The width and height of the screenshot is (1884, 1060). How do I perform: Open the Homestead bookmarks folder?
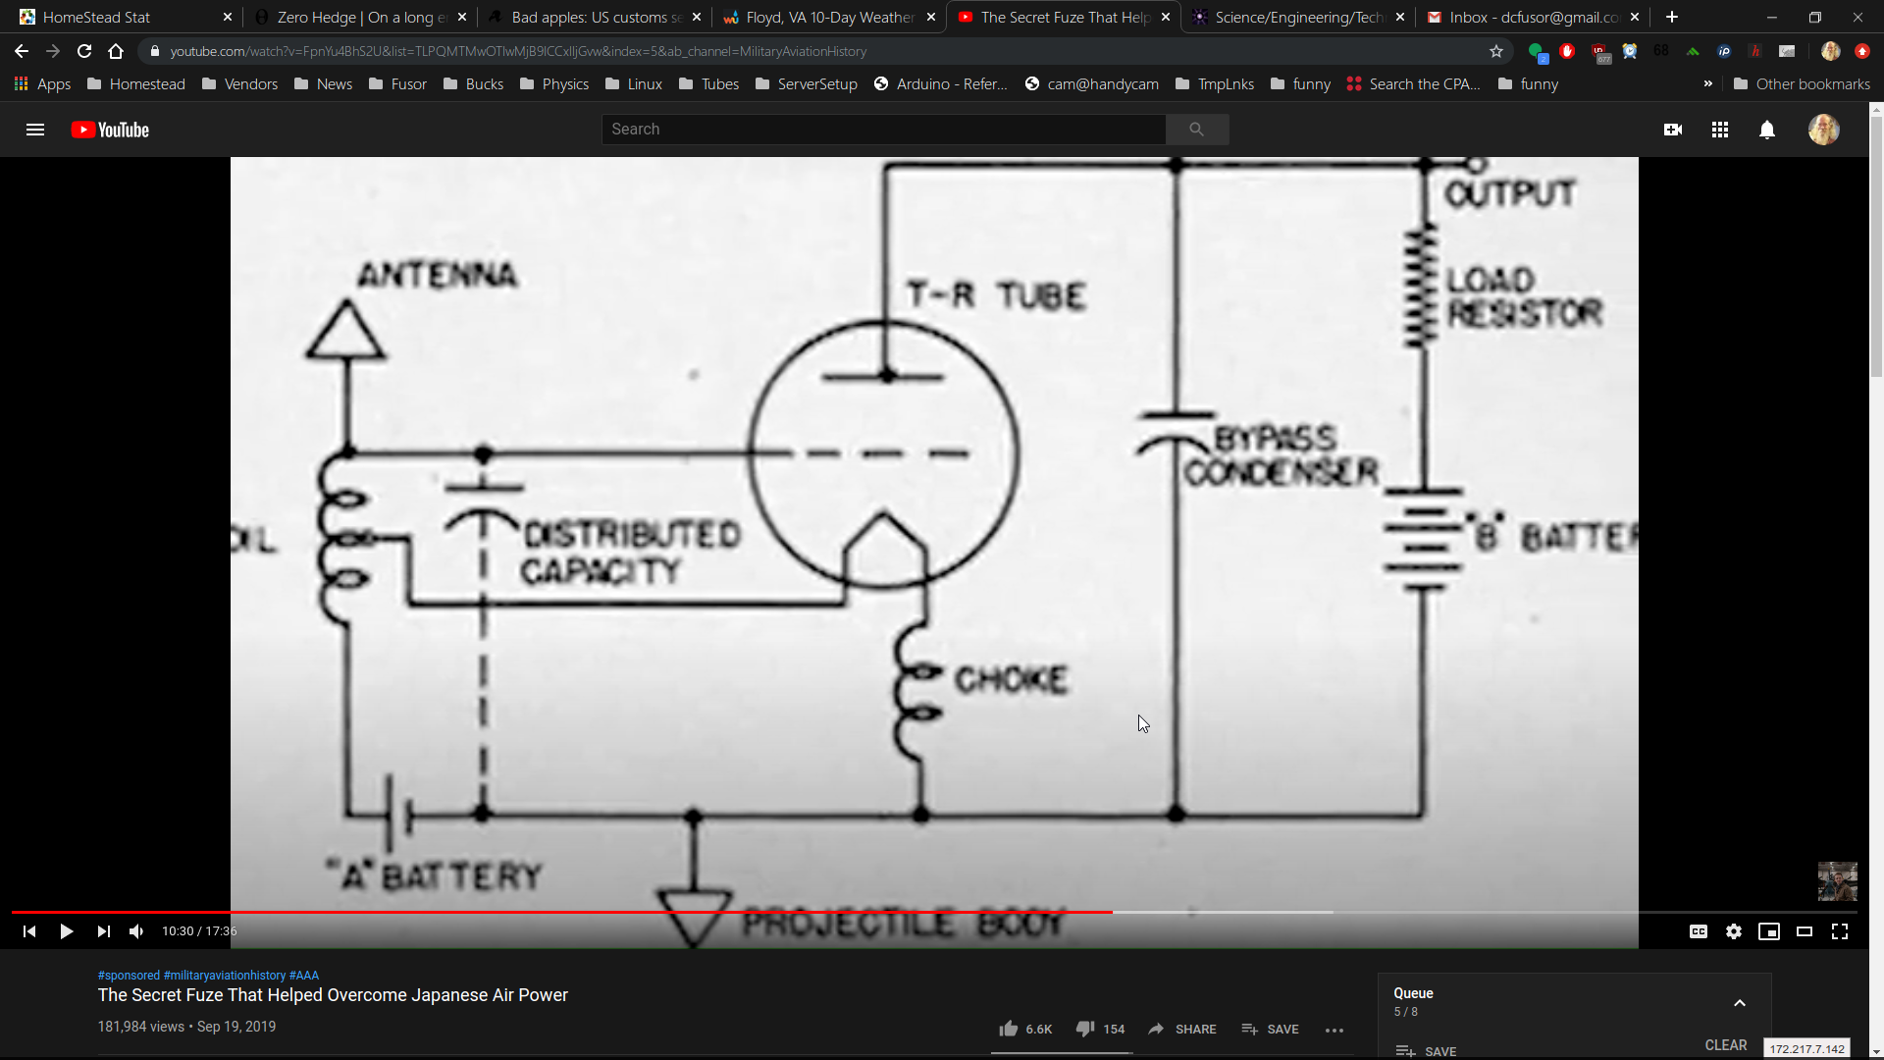136,84
